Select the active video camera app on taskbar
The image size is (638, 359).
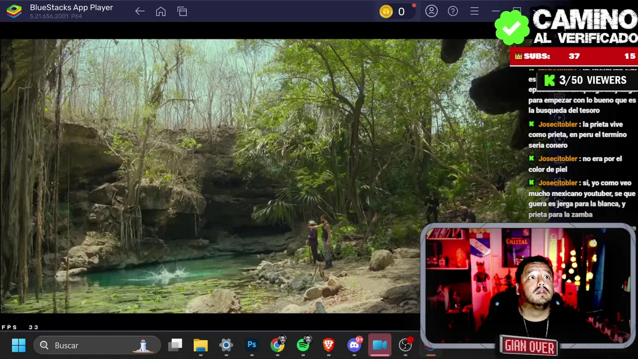[380, 345]
